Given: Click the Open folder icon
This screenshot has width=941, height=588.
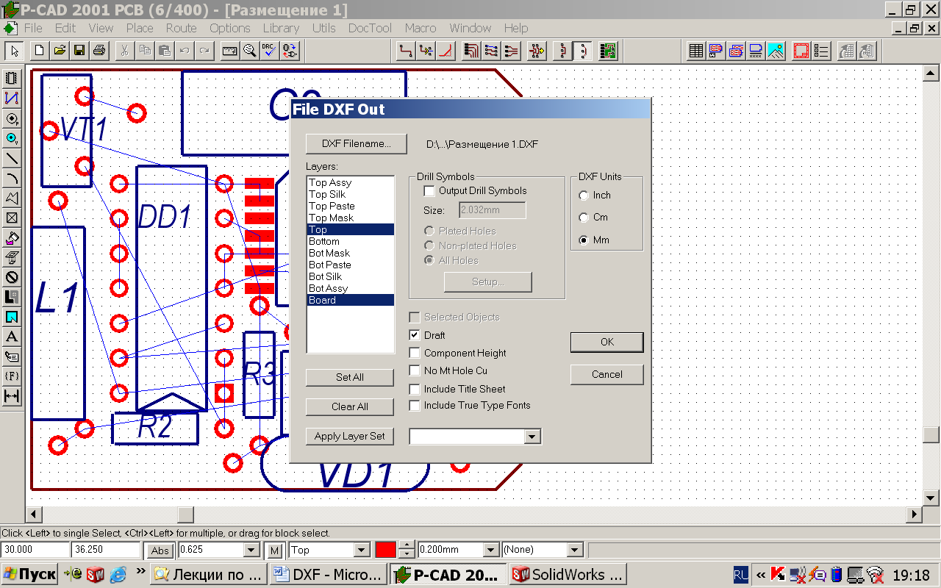Looking at the screenshot, I should click(60, 51).
